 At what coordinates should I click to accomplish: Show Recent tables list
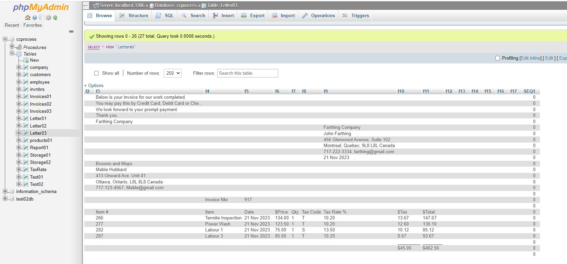12,25
